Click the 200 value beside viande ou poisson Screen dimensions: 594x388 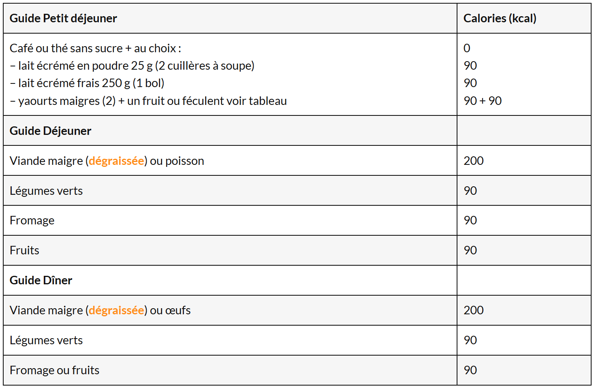pos(474,161)
